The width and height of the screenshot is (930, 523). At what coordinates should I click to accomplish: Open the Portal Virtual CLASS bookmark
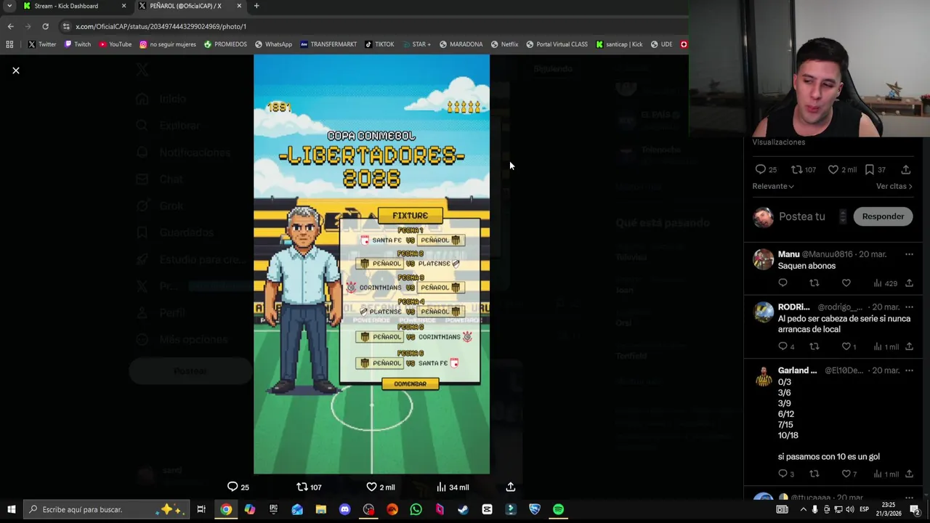pyautogui.click(x=557, y=44)
